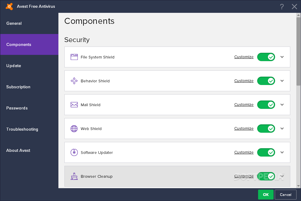Close the Avast settings window
Viewport: 301px width, 201px height.
pos(294,7)
